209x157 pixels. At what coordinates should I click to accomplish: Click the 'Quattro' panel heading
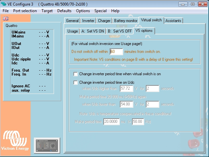click(11, 26)
